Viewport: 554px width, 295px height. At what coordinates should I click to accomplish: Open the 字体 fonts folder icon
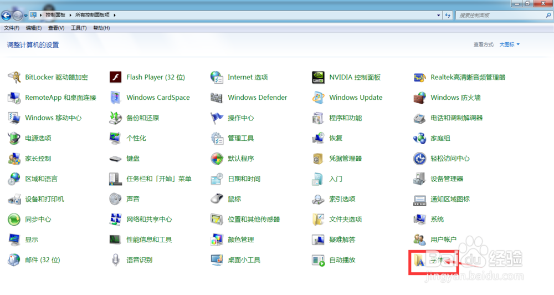click(420, 260)
